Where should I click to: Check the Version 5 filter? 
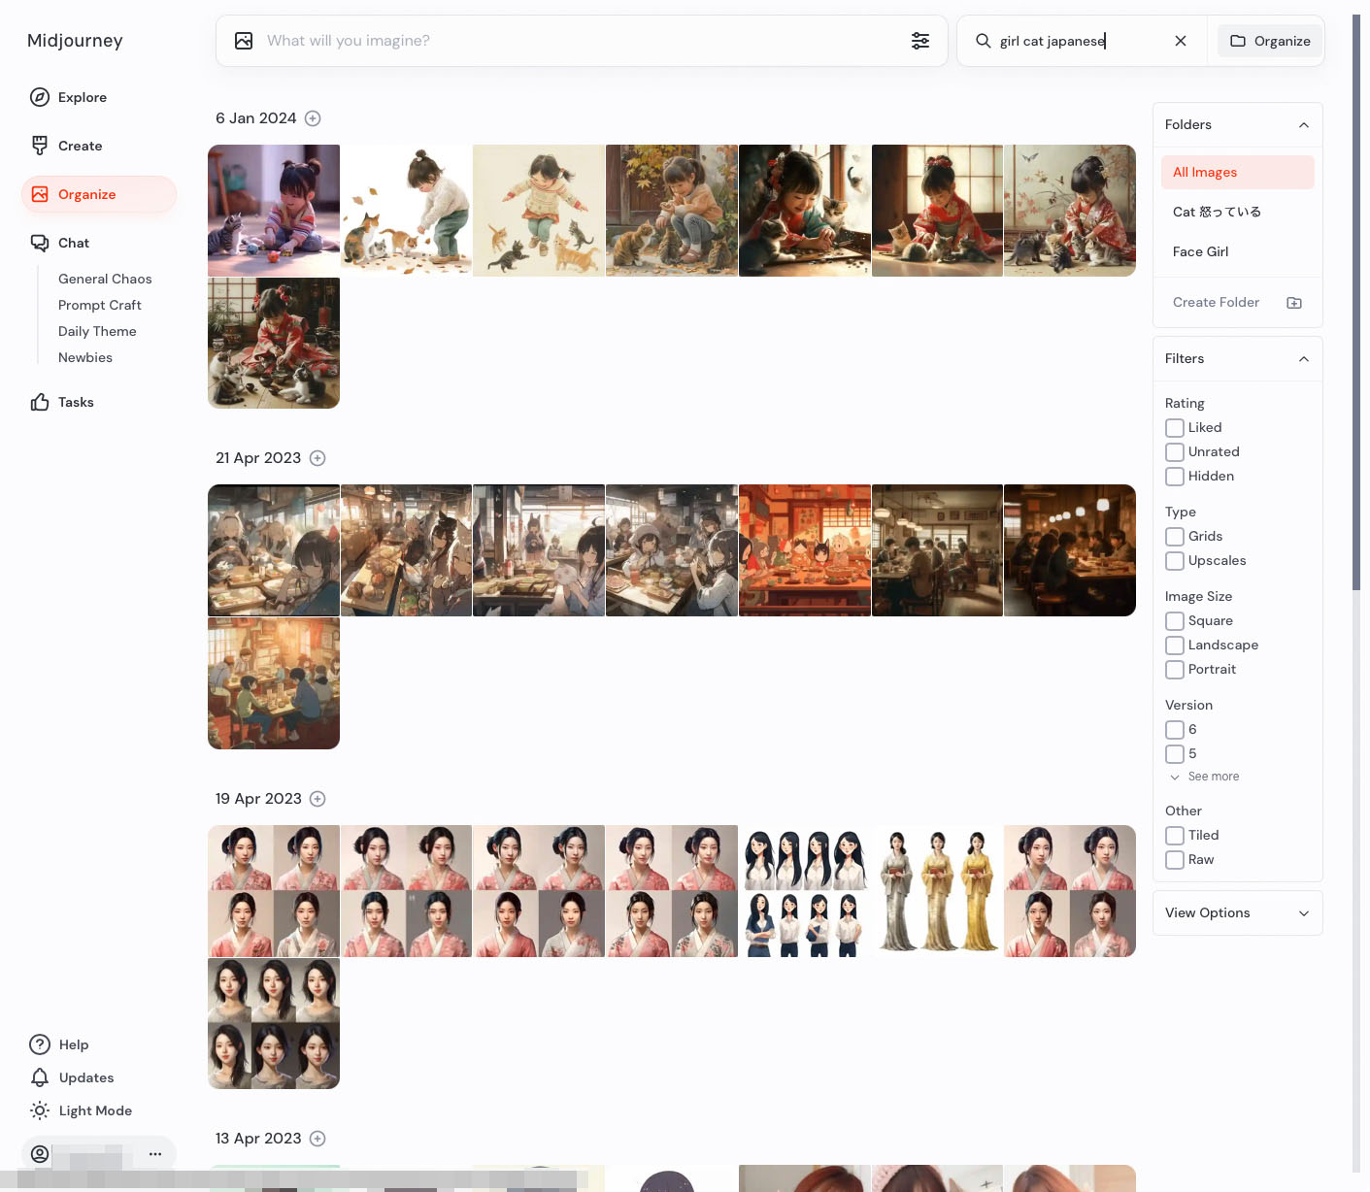[1175, 754]
